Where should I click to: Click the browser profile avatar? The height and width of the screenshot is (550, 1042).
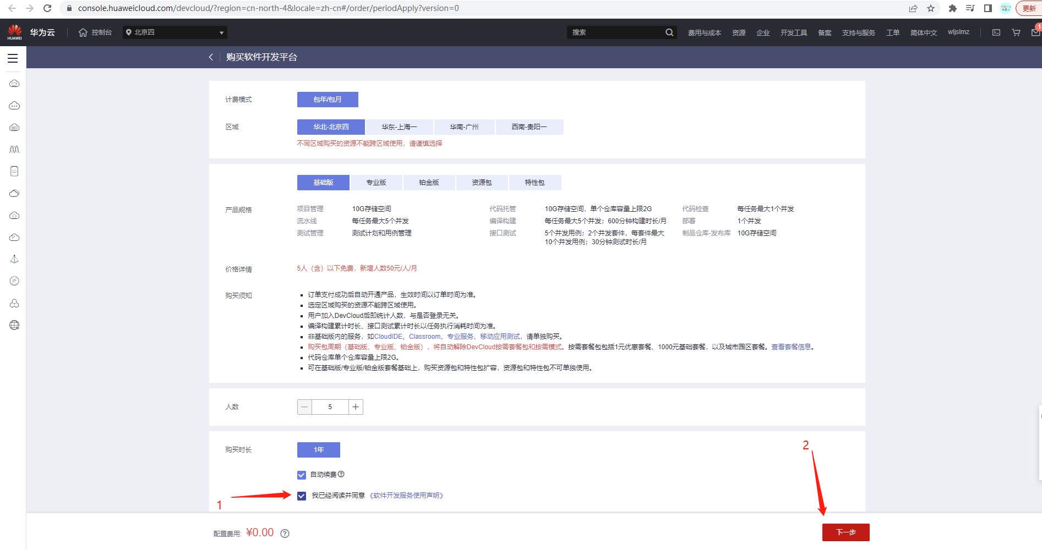click(x=1006, y=8)
